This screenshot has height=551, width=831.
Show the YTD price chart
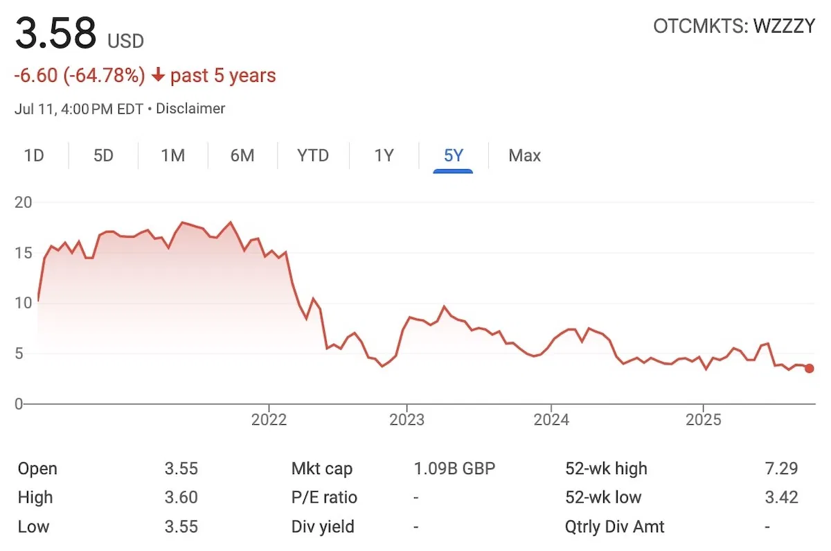click(x=313, y=155)
